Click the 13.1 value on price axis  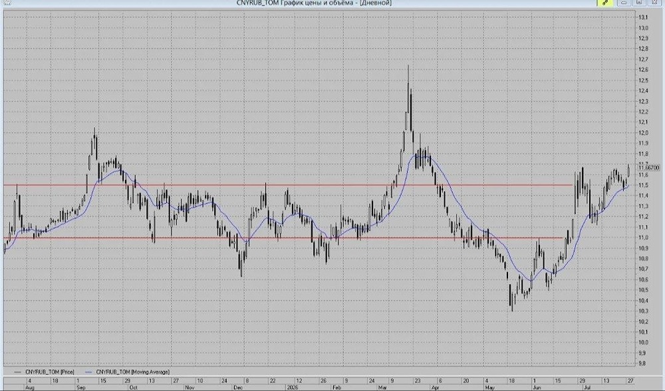click(643, 17)
